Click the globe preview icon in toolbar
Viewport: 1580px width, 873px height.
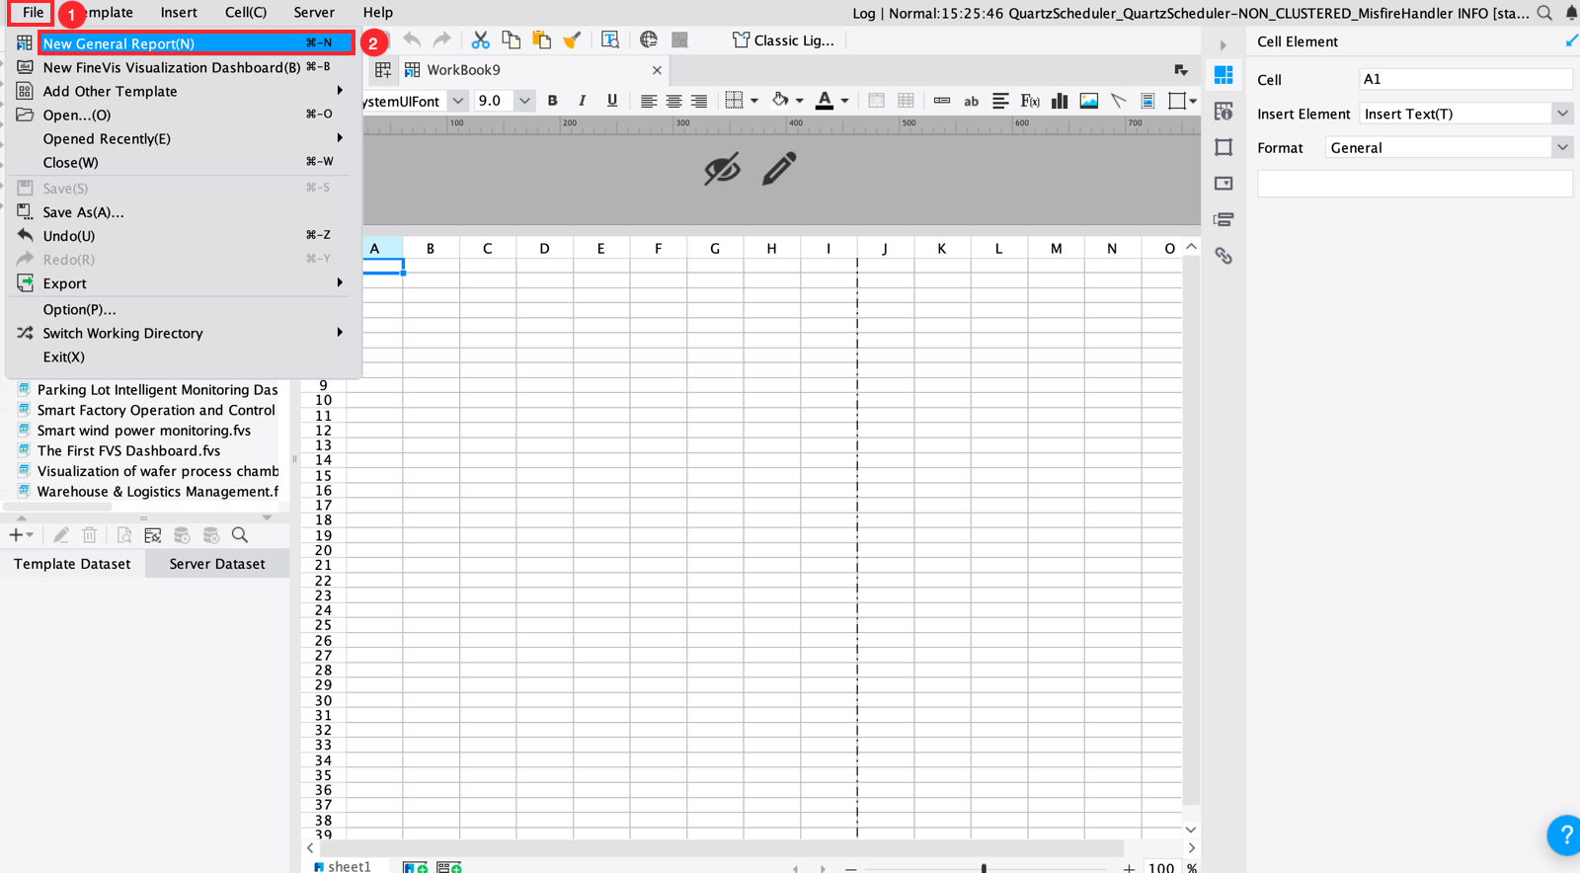click(649, 40)
